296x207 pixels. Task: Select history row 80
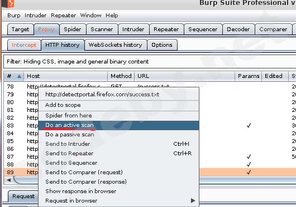click(x=10, y=102)
